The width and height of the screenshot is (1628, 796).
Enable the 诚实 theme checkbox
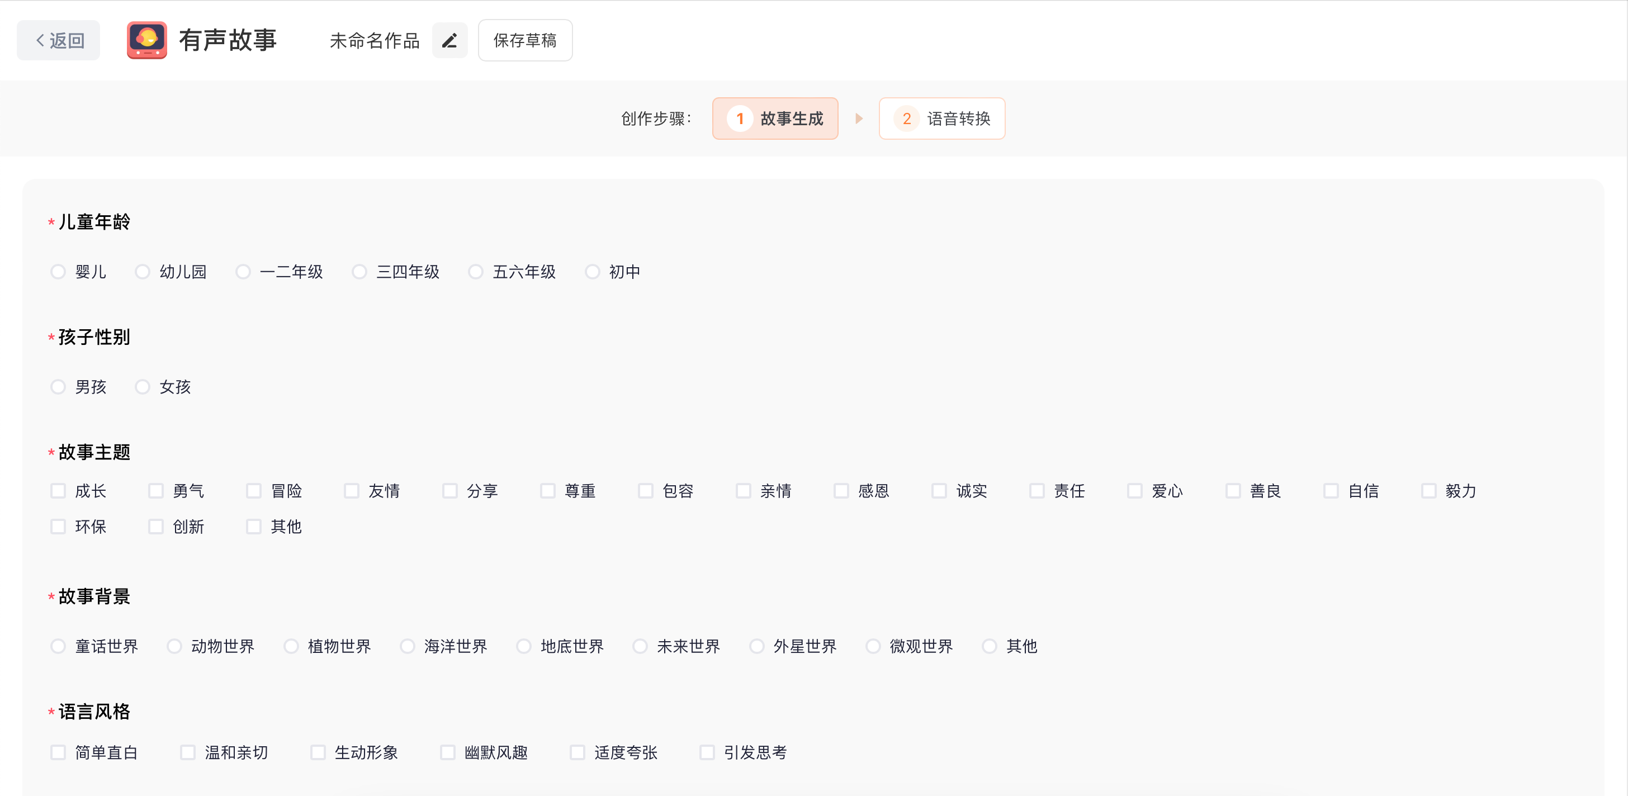[939, 491]
